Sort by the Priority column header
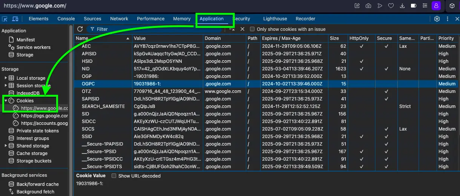Screen dimensions: 460x196 point(447,38)
